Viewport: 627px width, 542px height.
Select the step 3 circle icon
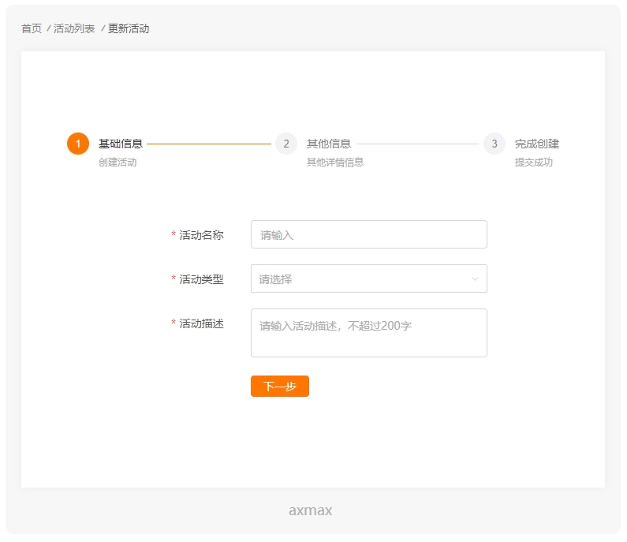pos(495,144)
